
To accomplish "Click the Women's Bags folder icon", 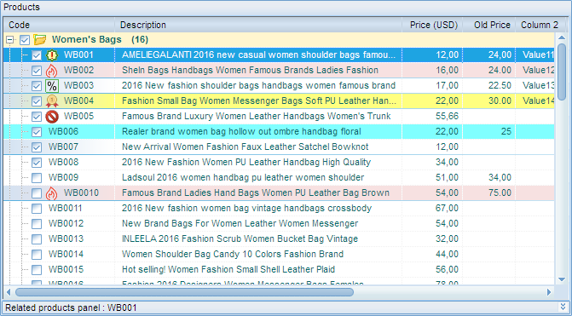I will tap(39, 39).
